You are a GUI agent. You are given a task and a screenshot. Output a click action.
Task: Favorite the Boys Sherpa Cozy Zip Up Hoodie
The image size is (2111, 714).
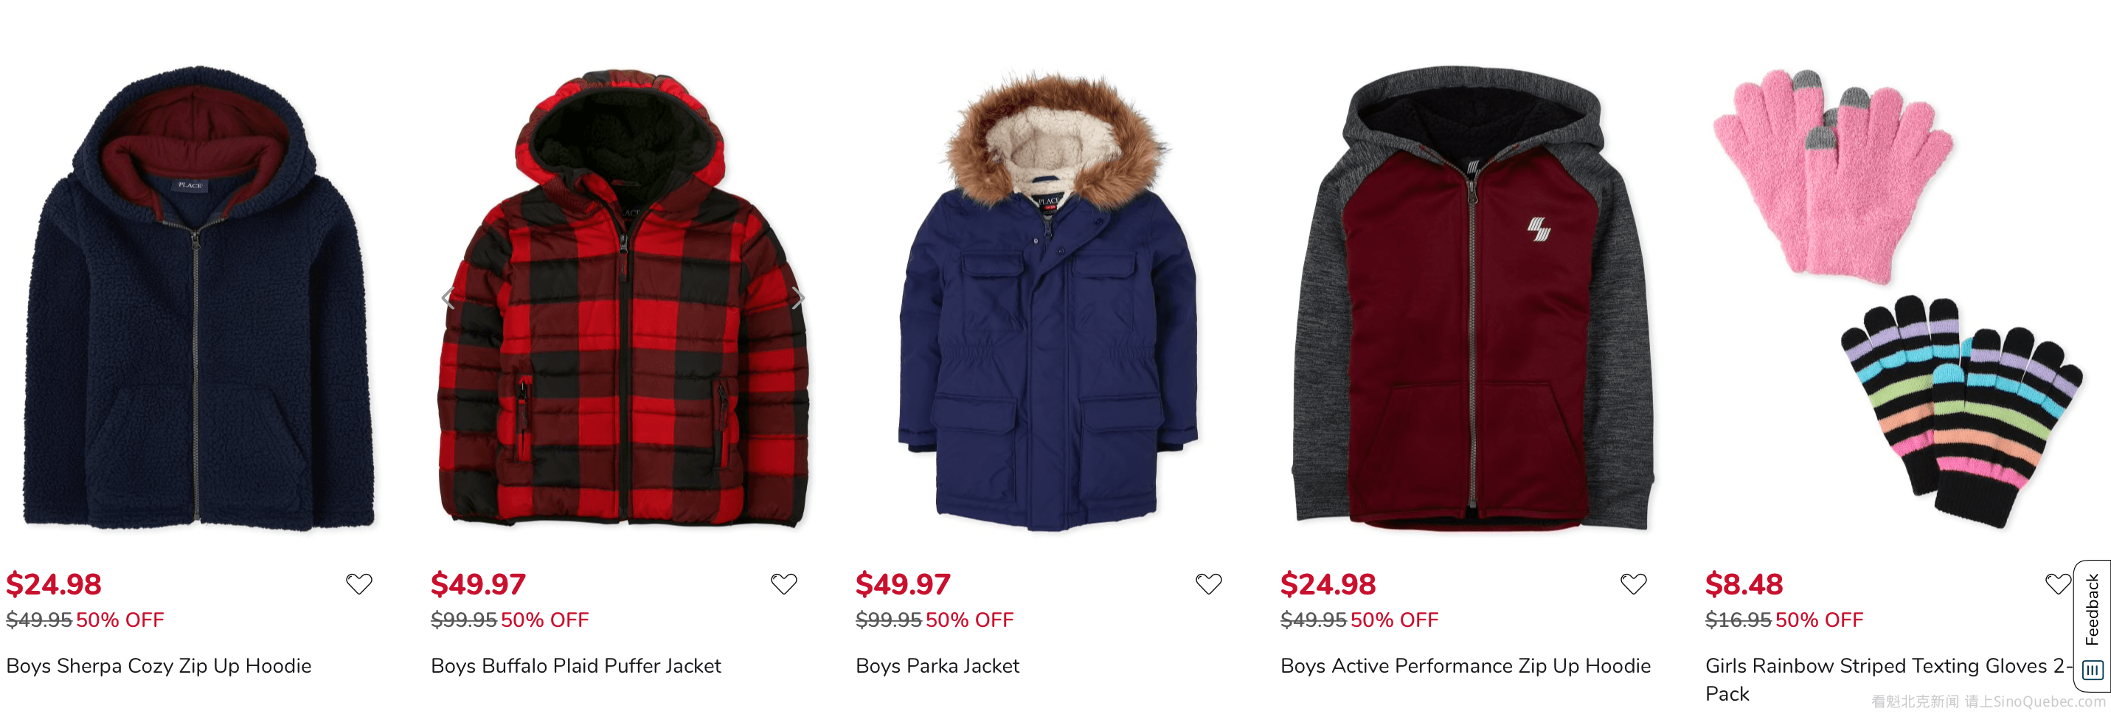point(359,583)
